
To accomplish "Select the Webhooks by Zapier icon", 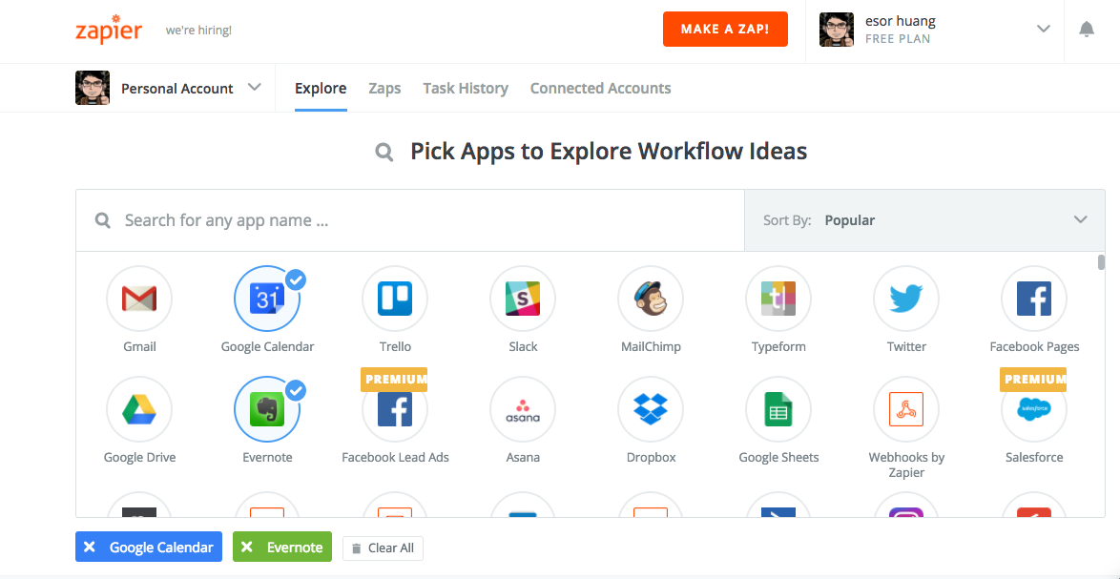I will (x=906, y=409).
